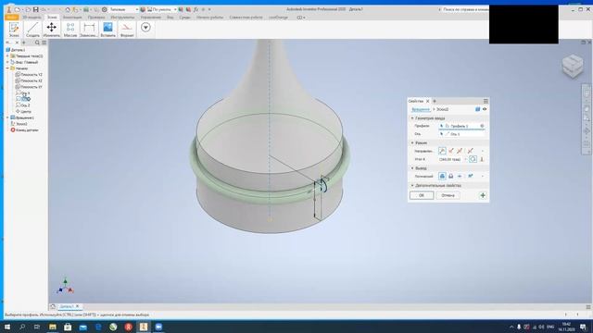The image size is (593, 333).
Task: Switch to the Эскиз ribbon tab
Action: 52,18
